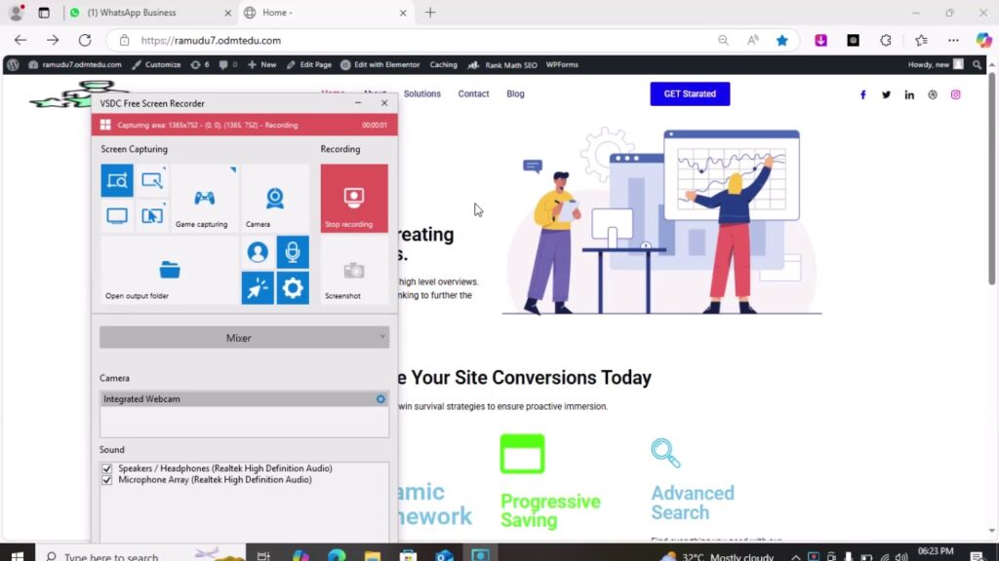Open the Contact menu item
The width and height of the screenshot is (999, 561).
[x=473, y=94]
